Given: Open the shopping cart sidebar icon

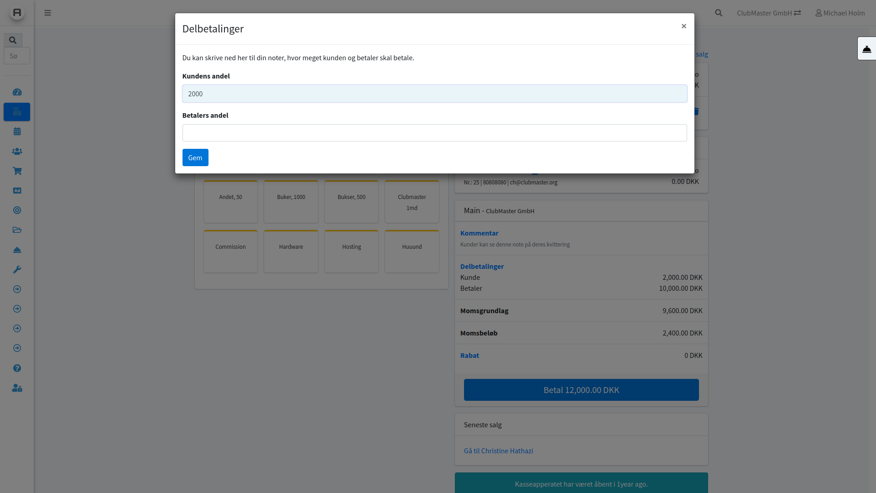Looking at the screenshot, I should click(17, 171).
